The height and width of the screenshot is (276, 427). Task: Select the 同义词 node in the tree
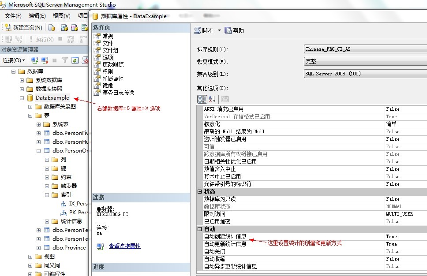pos(52,265)
